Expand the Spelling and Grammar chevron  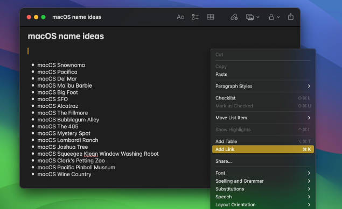click(x=309, y=181)
